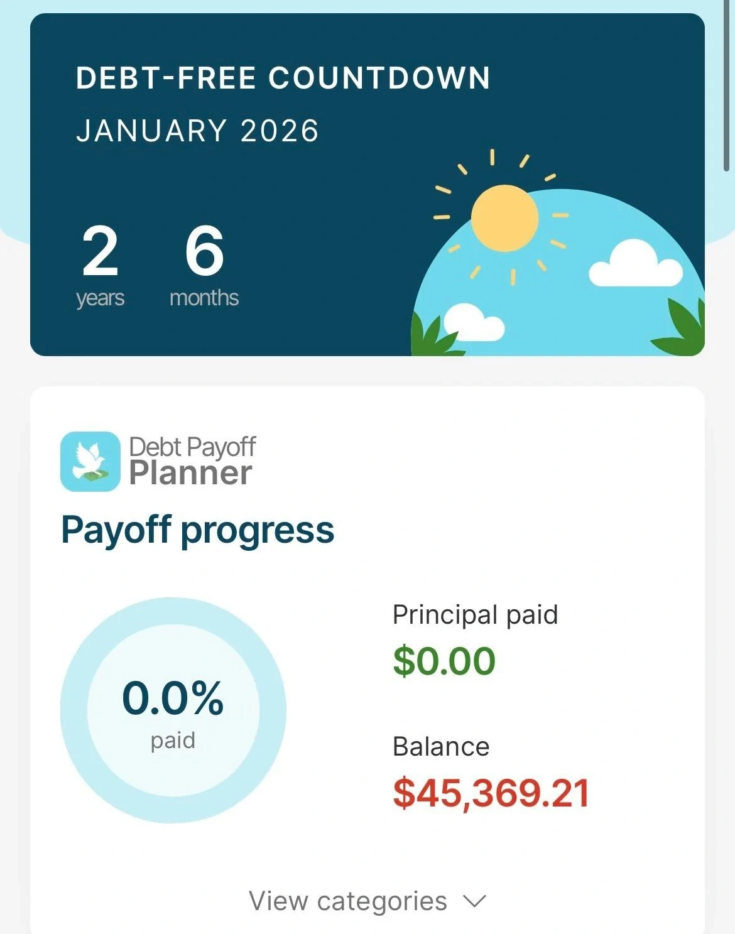This screenshot has width=735, height=934.
Task: Tap the large white cloud illustration
Action: pyautogui.click(x=636, y=264)
